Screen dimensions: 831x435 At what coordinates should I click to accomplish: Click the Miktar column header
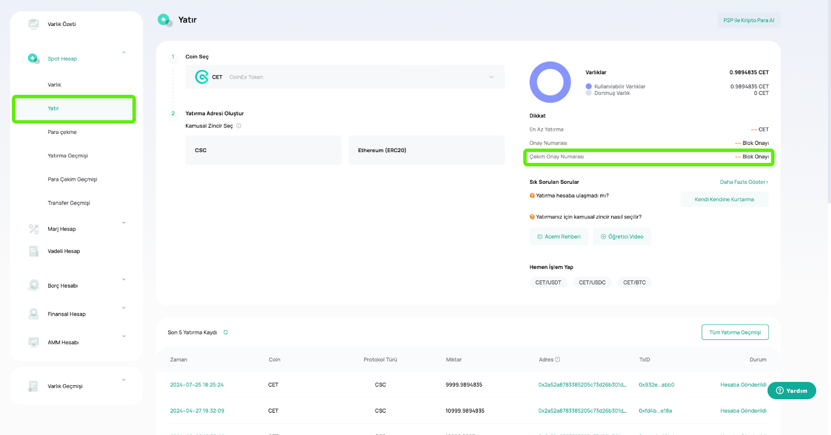[x=454, y=359]
